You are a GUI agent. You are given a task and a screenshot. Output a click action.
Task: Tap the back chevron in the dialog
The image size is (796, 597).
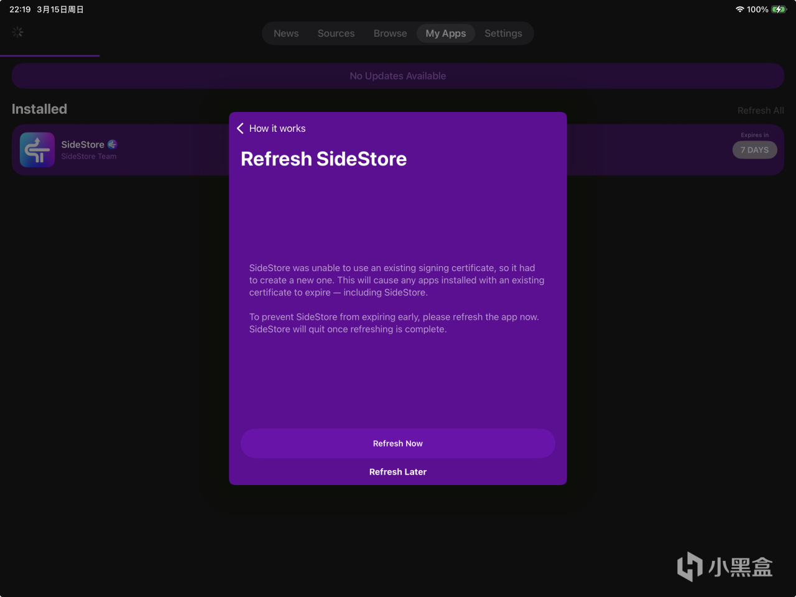[x=240, y=128]
